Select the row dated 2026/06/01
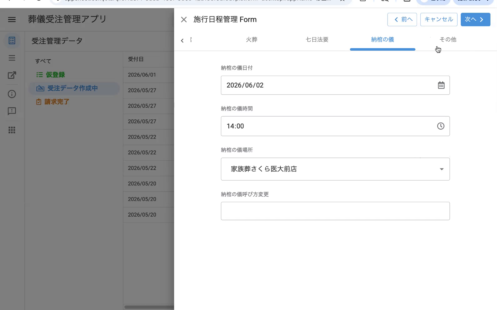497x310 pixels. click(x=148, y=75)
